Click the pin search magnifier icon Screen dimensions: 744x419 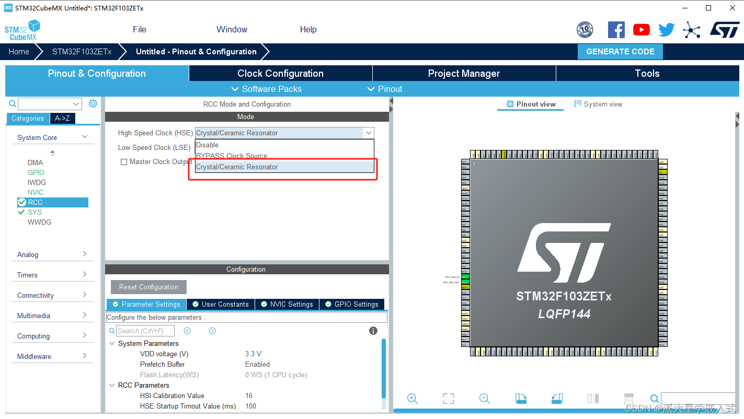(x=655, y=399)
